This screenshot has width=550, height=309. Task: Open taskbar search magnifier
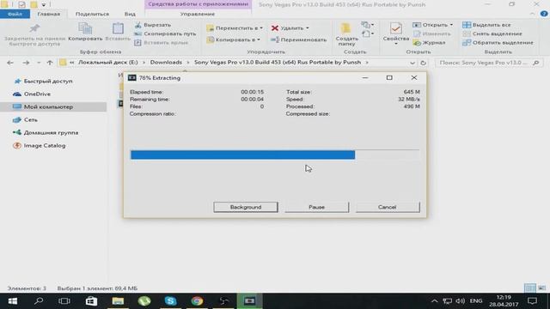[39, 301]
